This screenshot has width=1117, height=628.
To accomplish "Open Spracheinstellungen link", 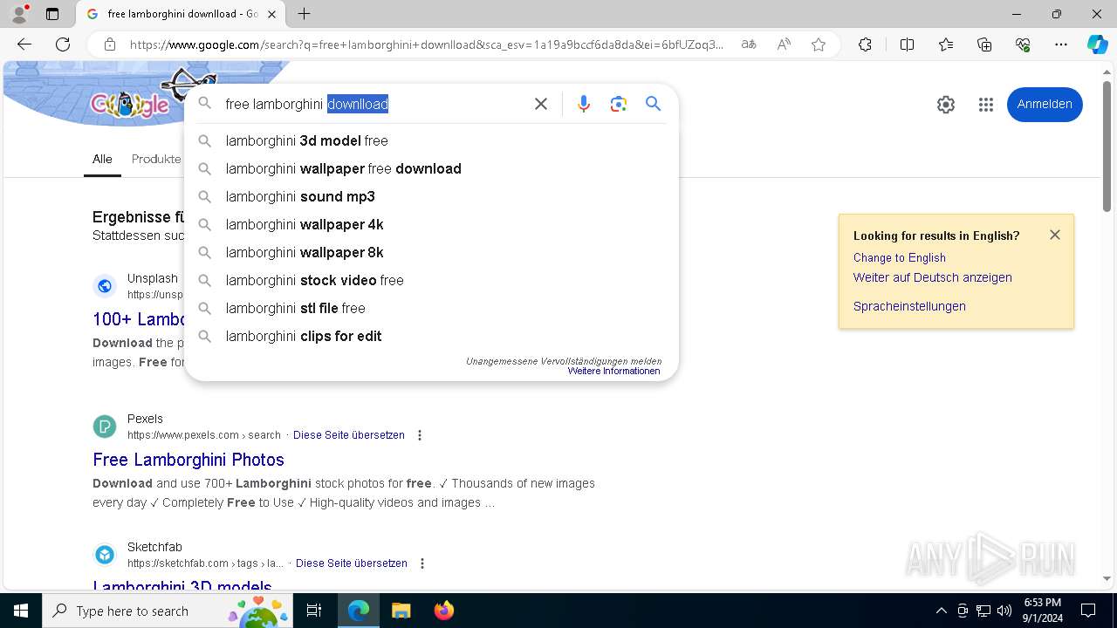I will tap(909, 306).
